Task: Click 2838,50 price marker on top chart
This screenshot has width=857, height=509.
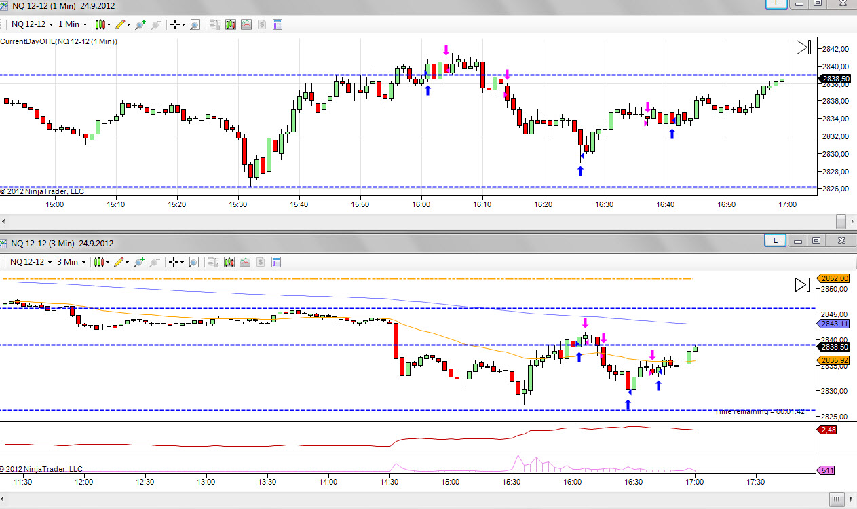Action: 835,79
